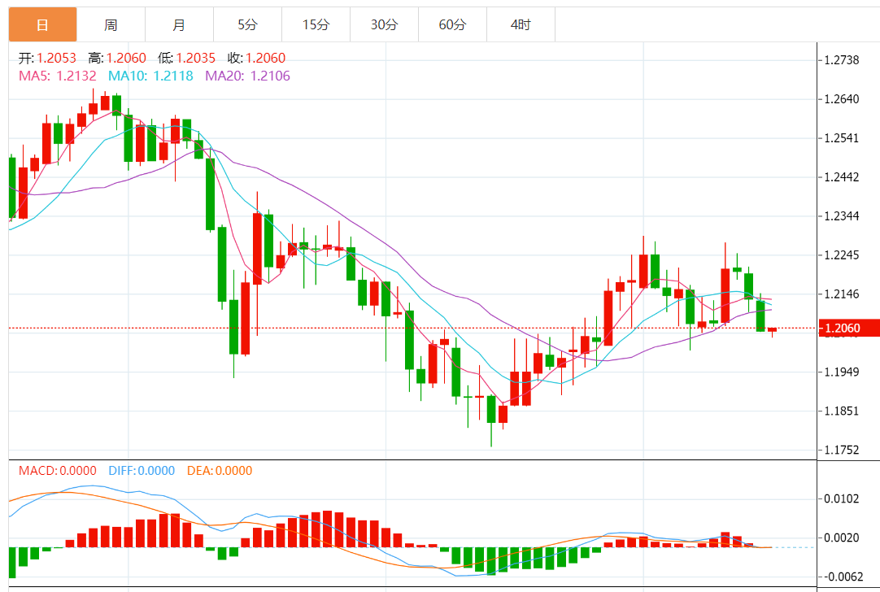Select the 日 daily chart tab
The width and height of the screenshot is (880, 592).
[x=42, y=24]
